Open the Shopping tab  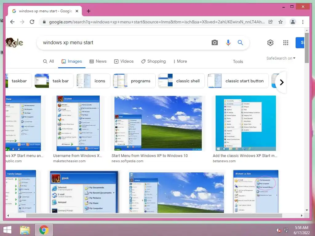(154, 61)
